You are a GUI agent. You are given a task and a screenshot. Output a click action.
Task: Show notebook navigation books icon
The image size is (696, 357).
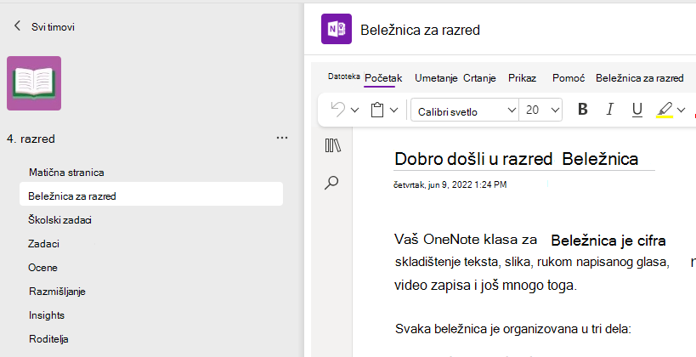pos(332,145)
